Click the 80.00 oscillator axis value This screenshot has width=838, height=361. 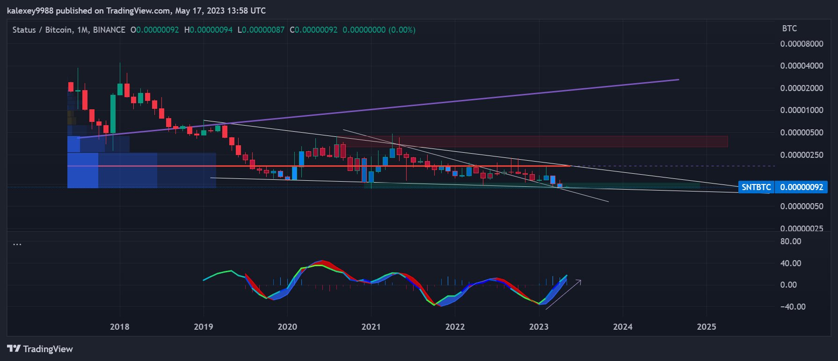tap(791, 241)
